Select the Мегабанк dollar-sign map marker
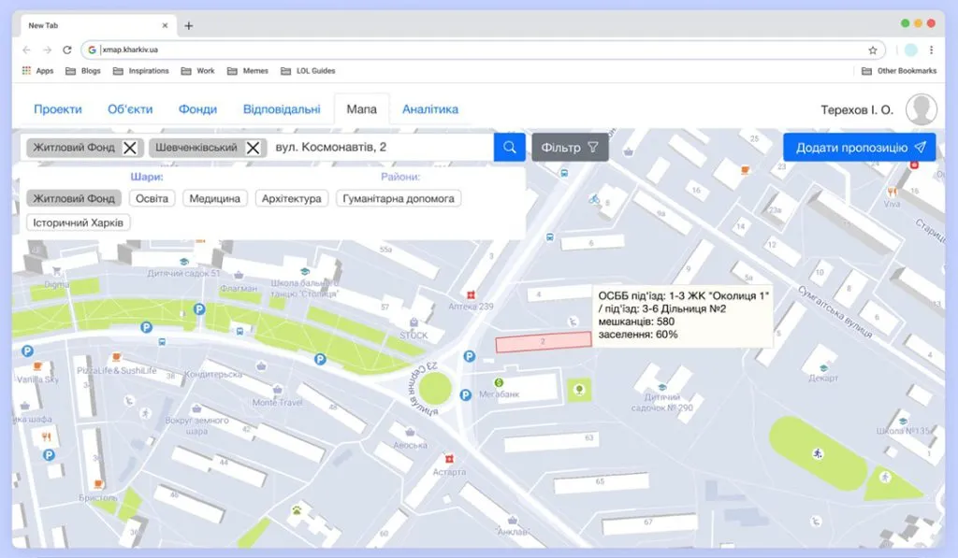 pyautogui.click(x=498, y=382)
